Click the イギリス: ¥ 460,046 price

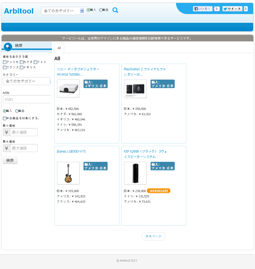(x=71, y=119)
